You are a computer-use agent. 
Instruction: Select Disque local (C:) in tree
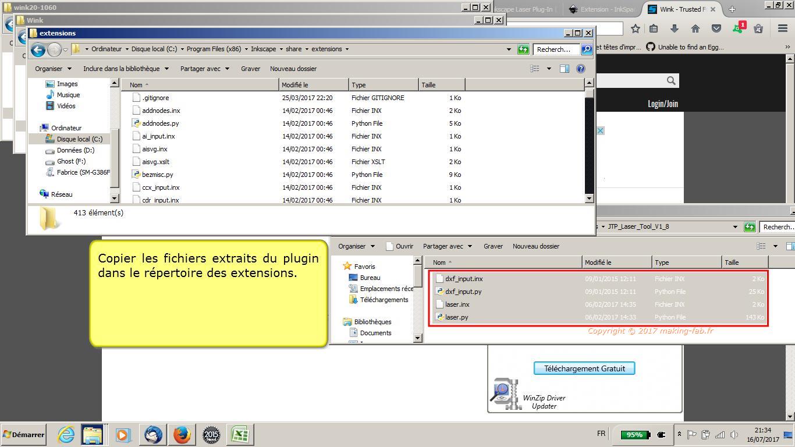79,139
